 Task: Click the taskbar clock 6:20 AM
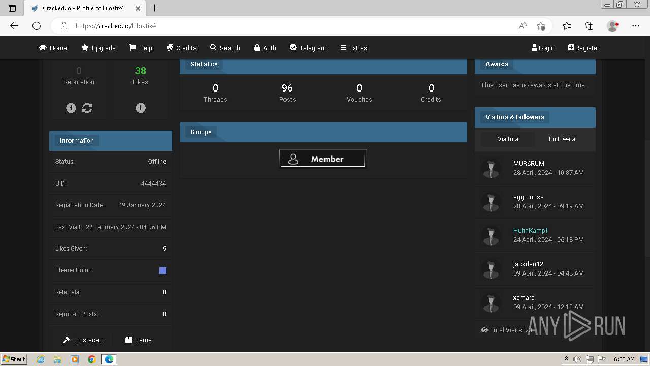(x=624, y=359)
